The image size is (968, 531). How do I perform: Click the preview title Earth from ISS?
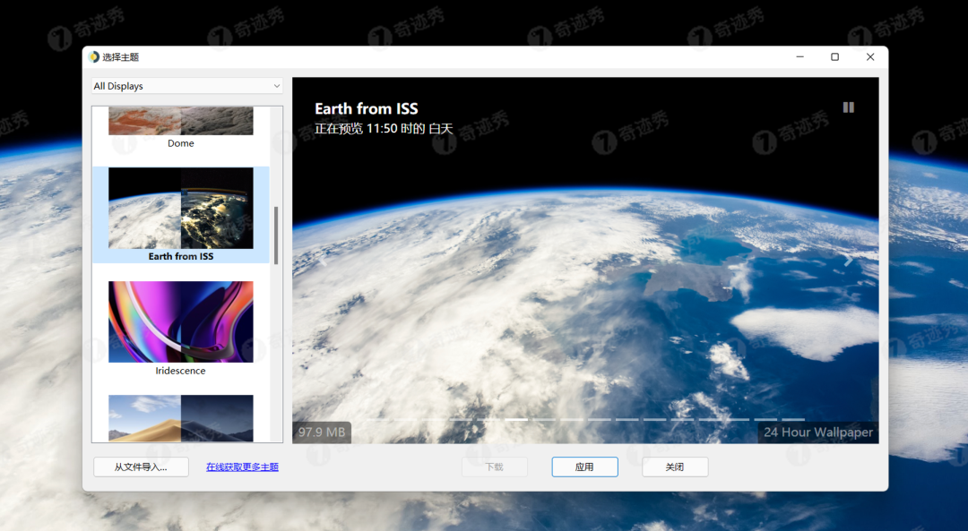[x=366, y=108]
